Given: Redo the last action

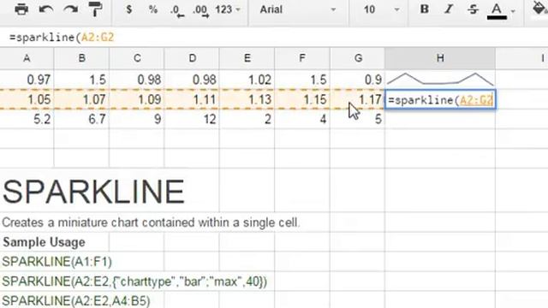Looking at the screenshot, I should pyautogui.click(x=70, y=9).
